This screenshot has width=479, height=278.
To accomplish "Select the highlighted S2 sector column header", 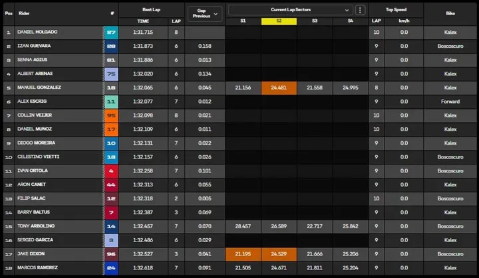I will tap(279, 21).
